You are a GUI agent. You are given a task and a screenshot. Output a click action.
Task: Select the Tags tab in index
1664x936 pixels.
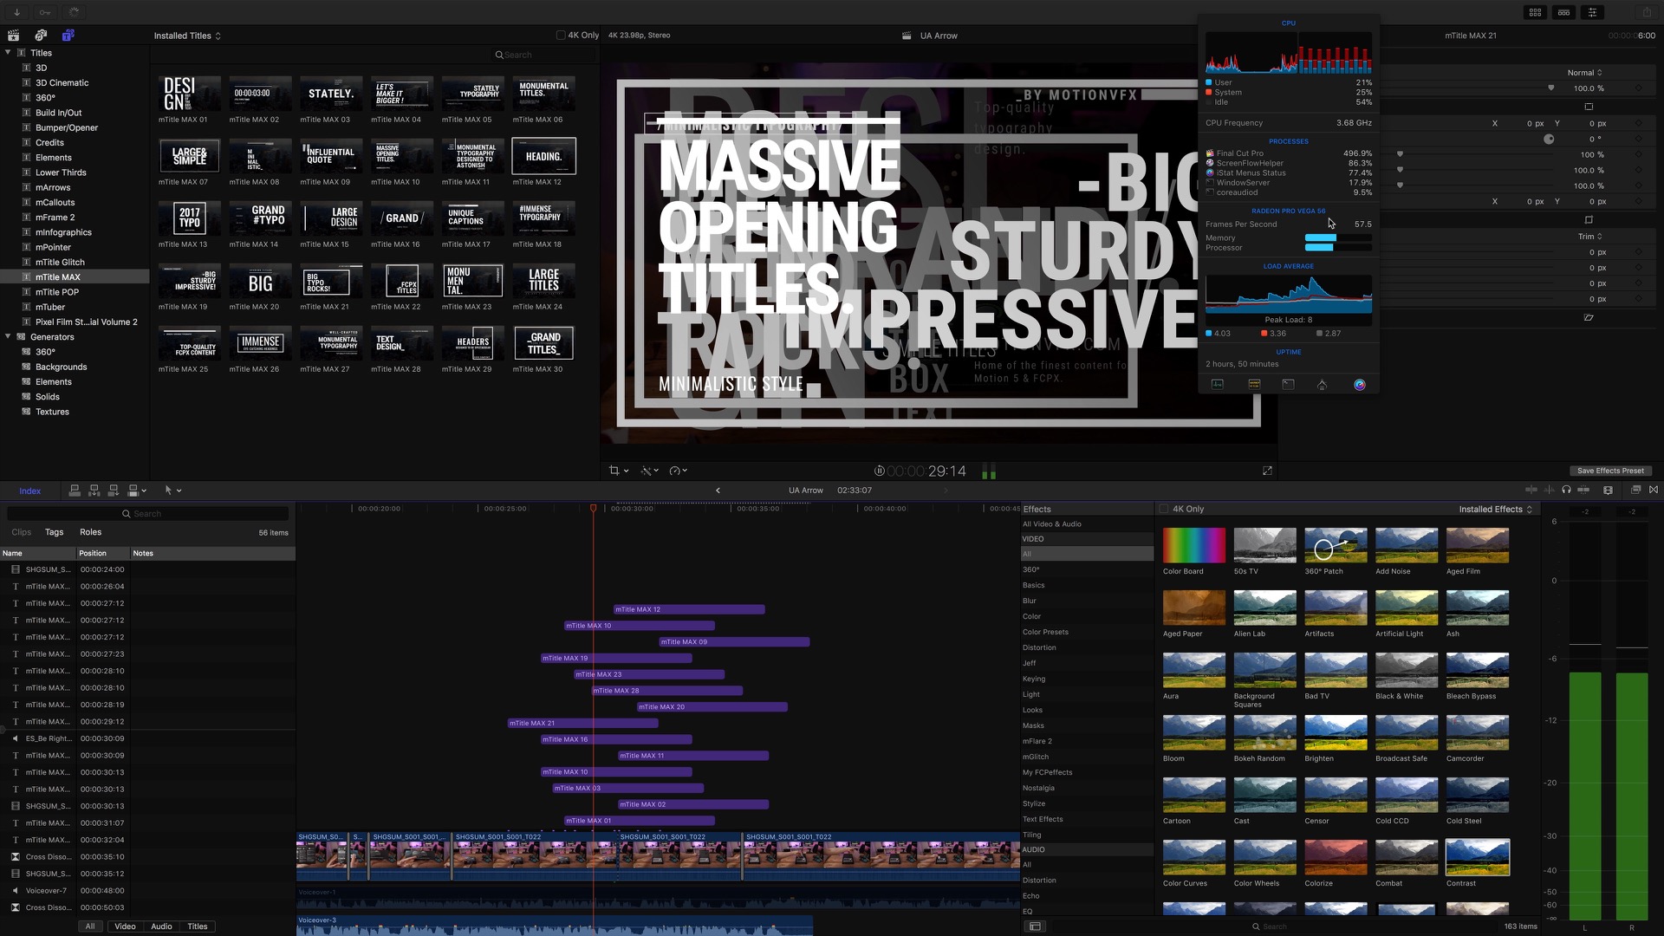click(54, 532)
